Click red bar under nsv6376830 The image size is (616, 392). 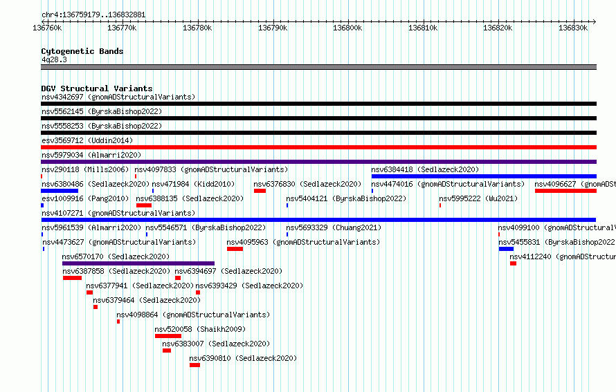coord(260,191)
